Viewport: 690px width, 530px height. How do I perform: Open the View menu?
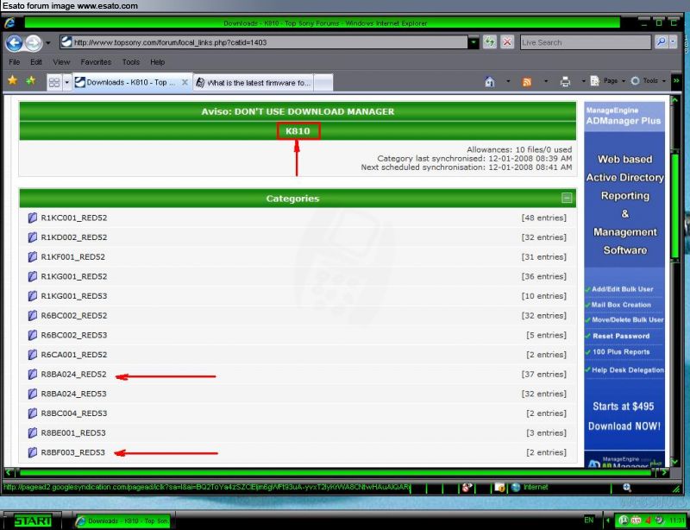pos(61,62)
